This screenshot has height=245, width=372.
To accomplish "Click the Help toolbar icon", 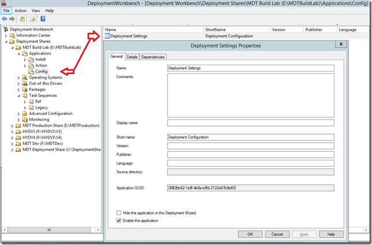I will (x=43, y=18).
